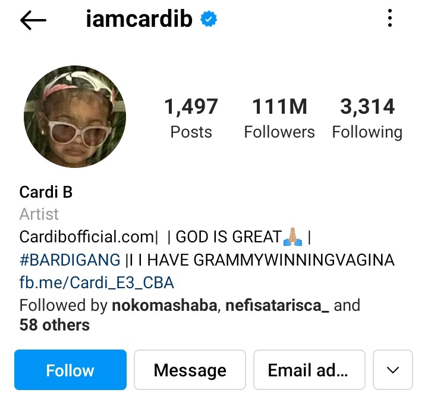Image resolution: width=428 pixels, height=396 pixels.
Task: Tap the iamcardib username title
Action: coord(139,18)
